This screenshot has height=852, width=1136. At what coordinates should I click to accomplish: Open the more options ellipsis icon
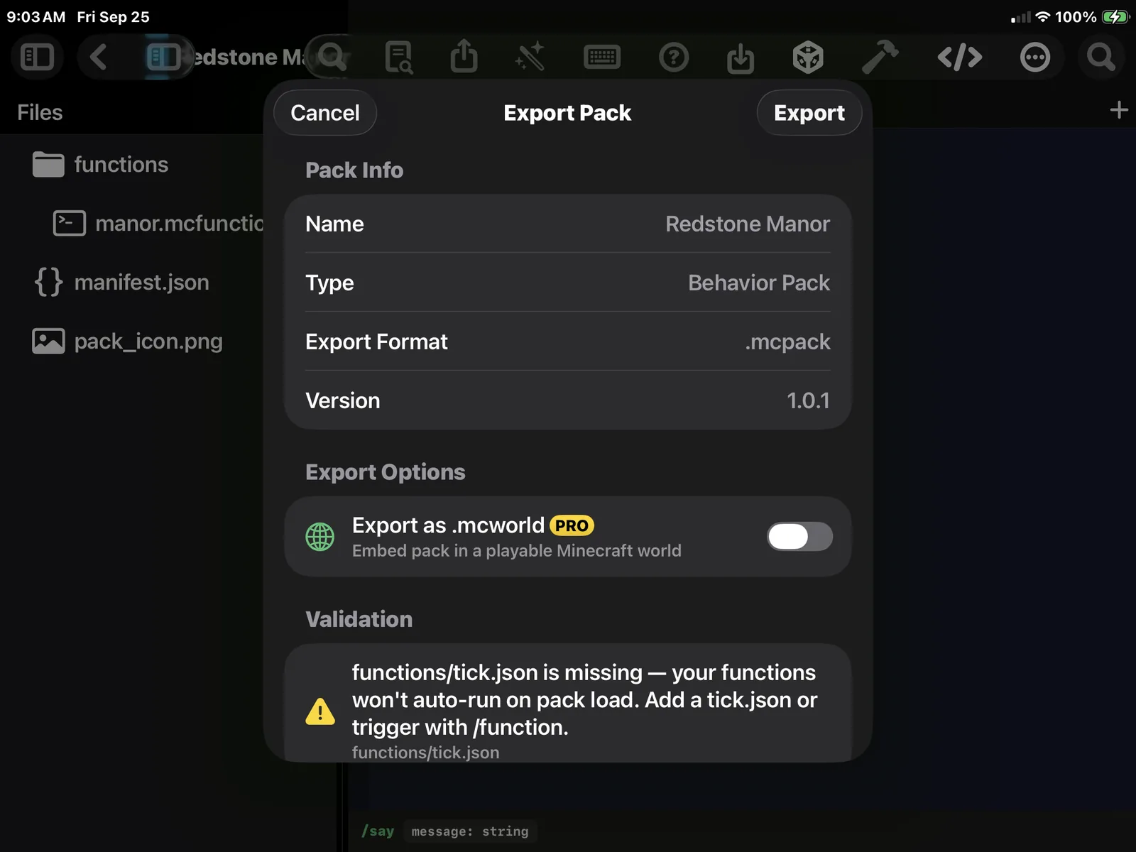click(1035, 57)
